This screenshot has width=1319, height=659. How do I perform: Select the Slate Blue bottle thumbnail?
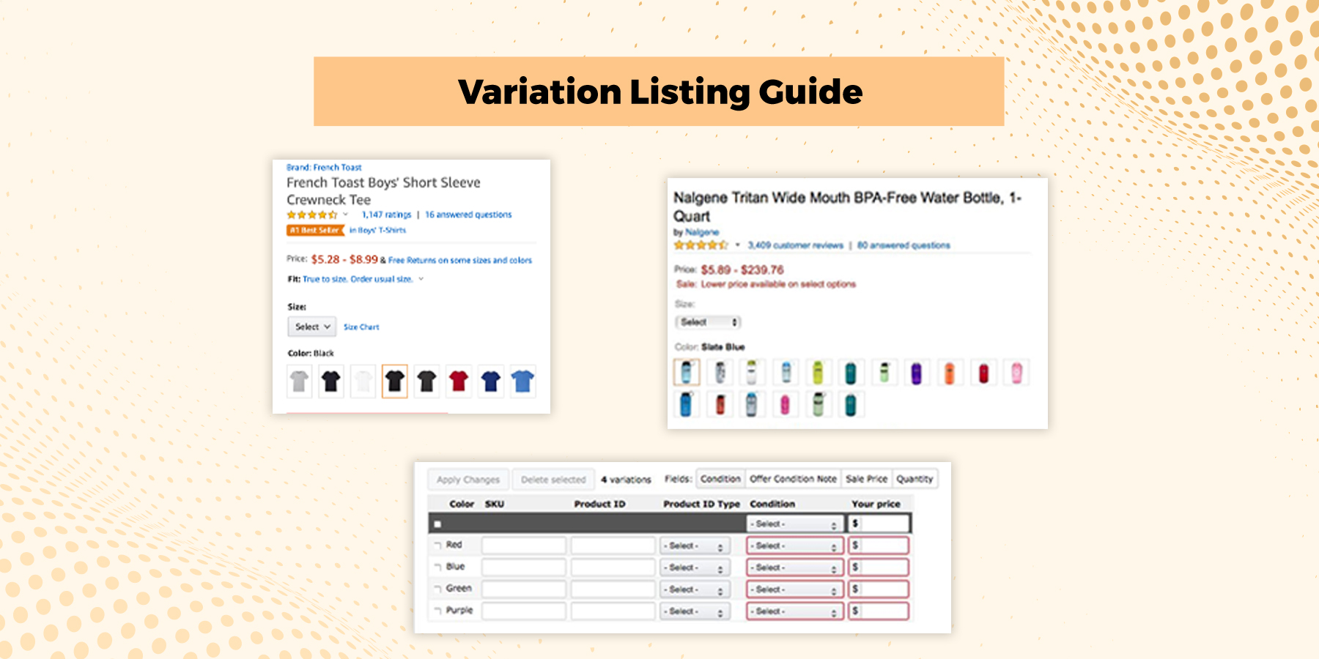coord(687,372)
